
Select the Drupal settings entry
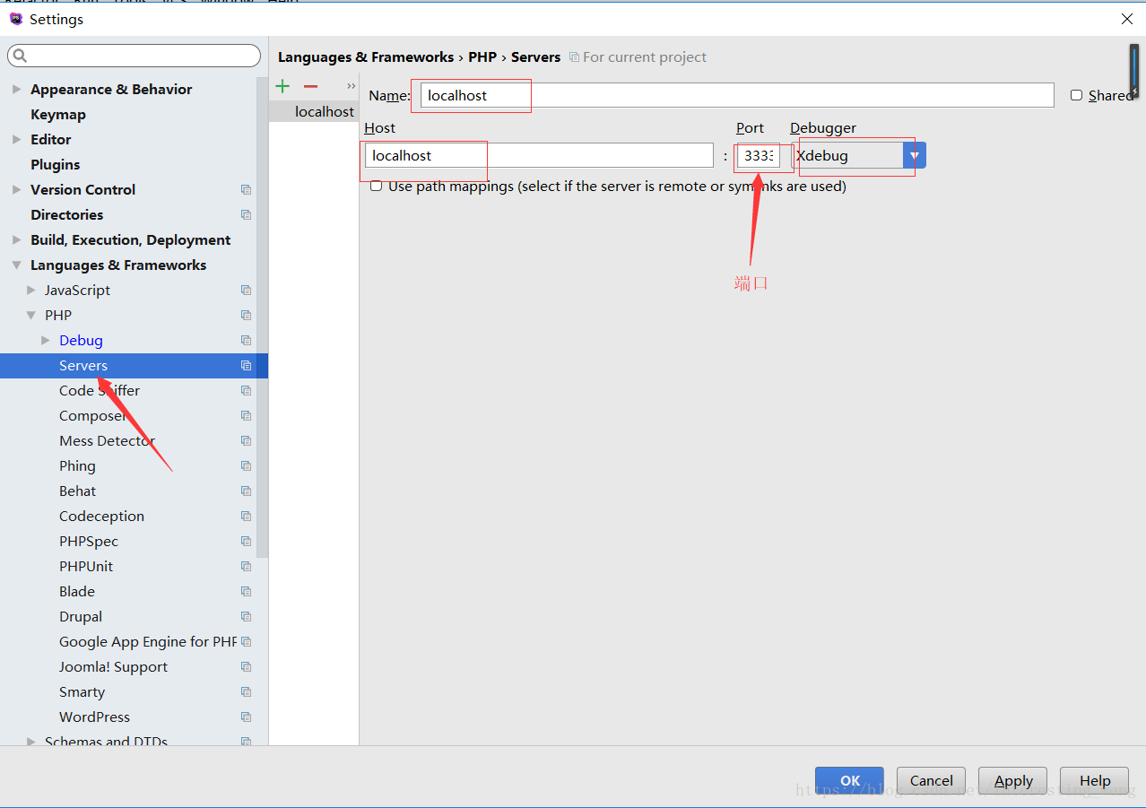[81, 617]
